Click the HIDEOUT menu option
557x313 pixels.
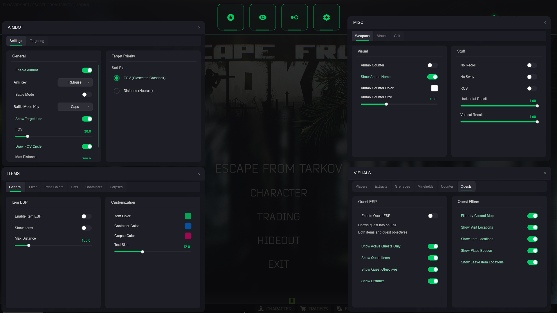pyautogui.click(x=279, y=240)
